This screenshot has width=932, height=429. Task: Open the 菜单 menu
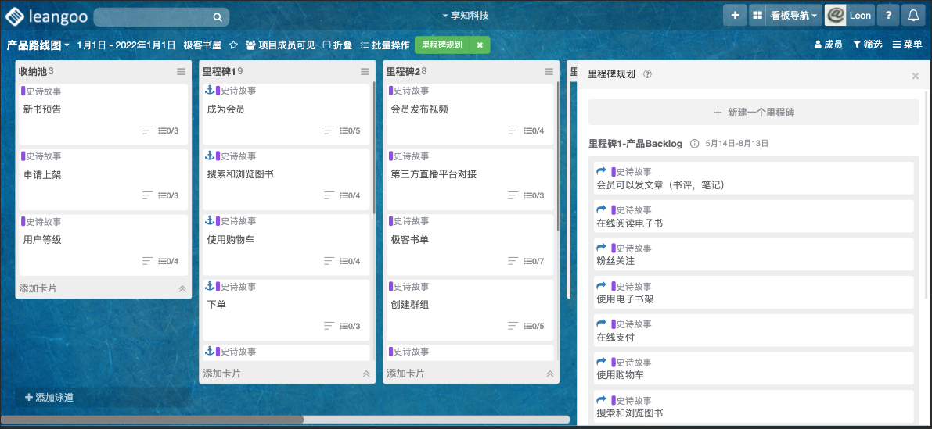[907, 45]
